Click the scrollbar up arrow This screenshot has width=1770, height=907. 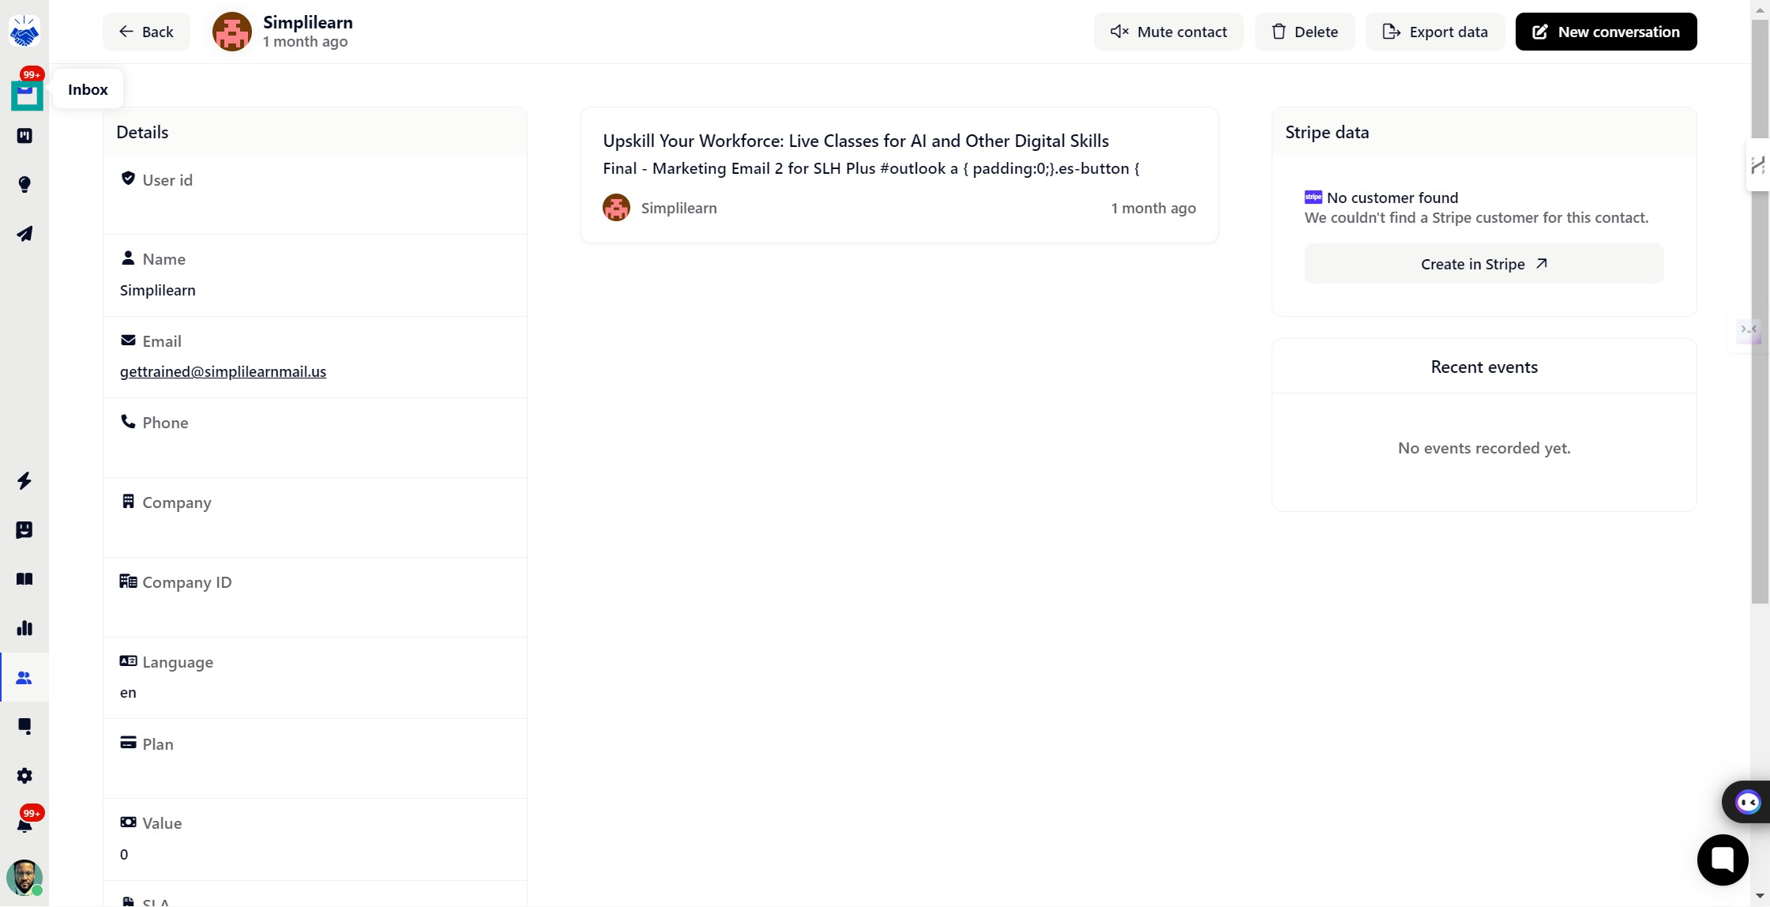[1760, 9]
